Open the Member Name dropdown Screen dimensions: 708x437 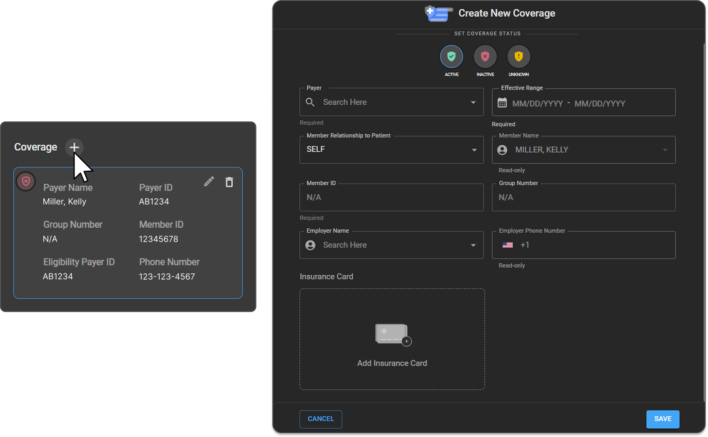tap(665, 150)
